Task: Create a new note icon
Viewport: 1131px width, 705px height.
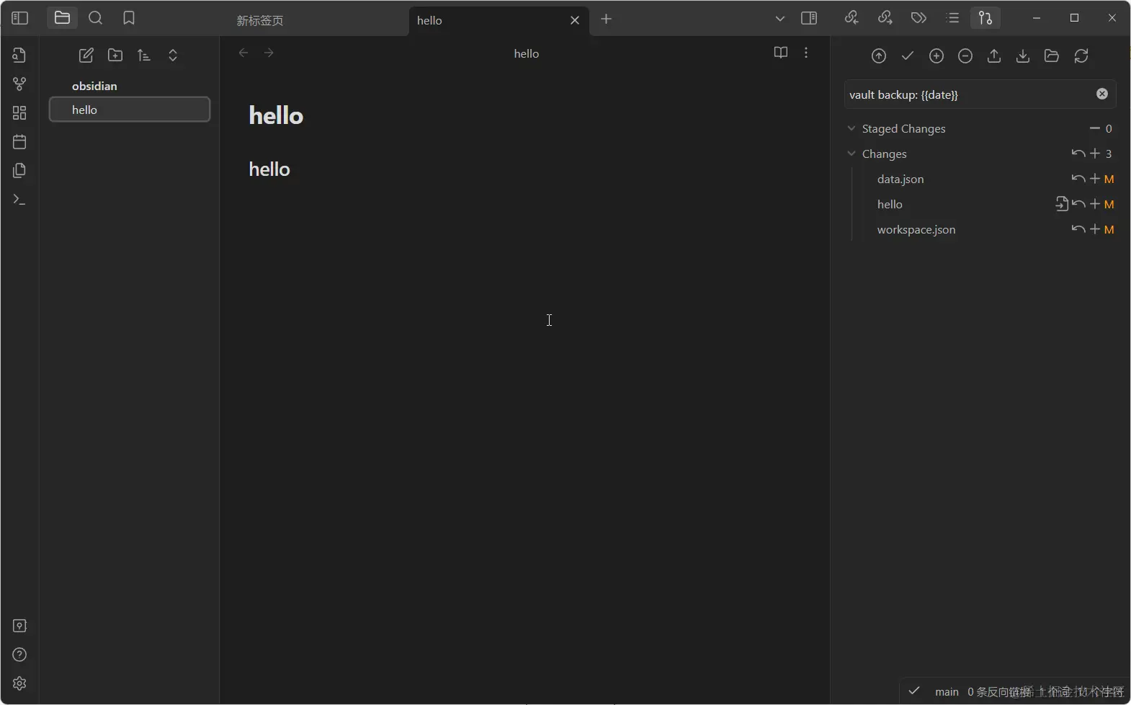Action: (x=86, y=56)
